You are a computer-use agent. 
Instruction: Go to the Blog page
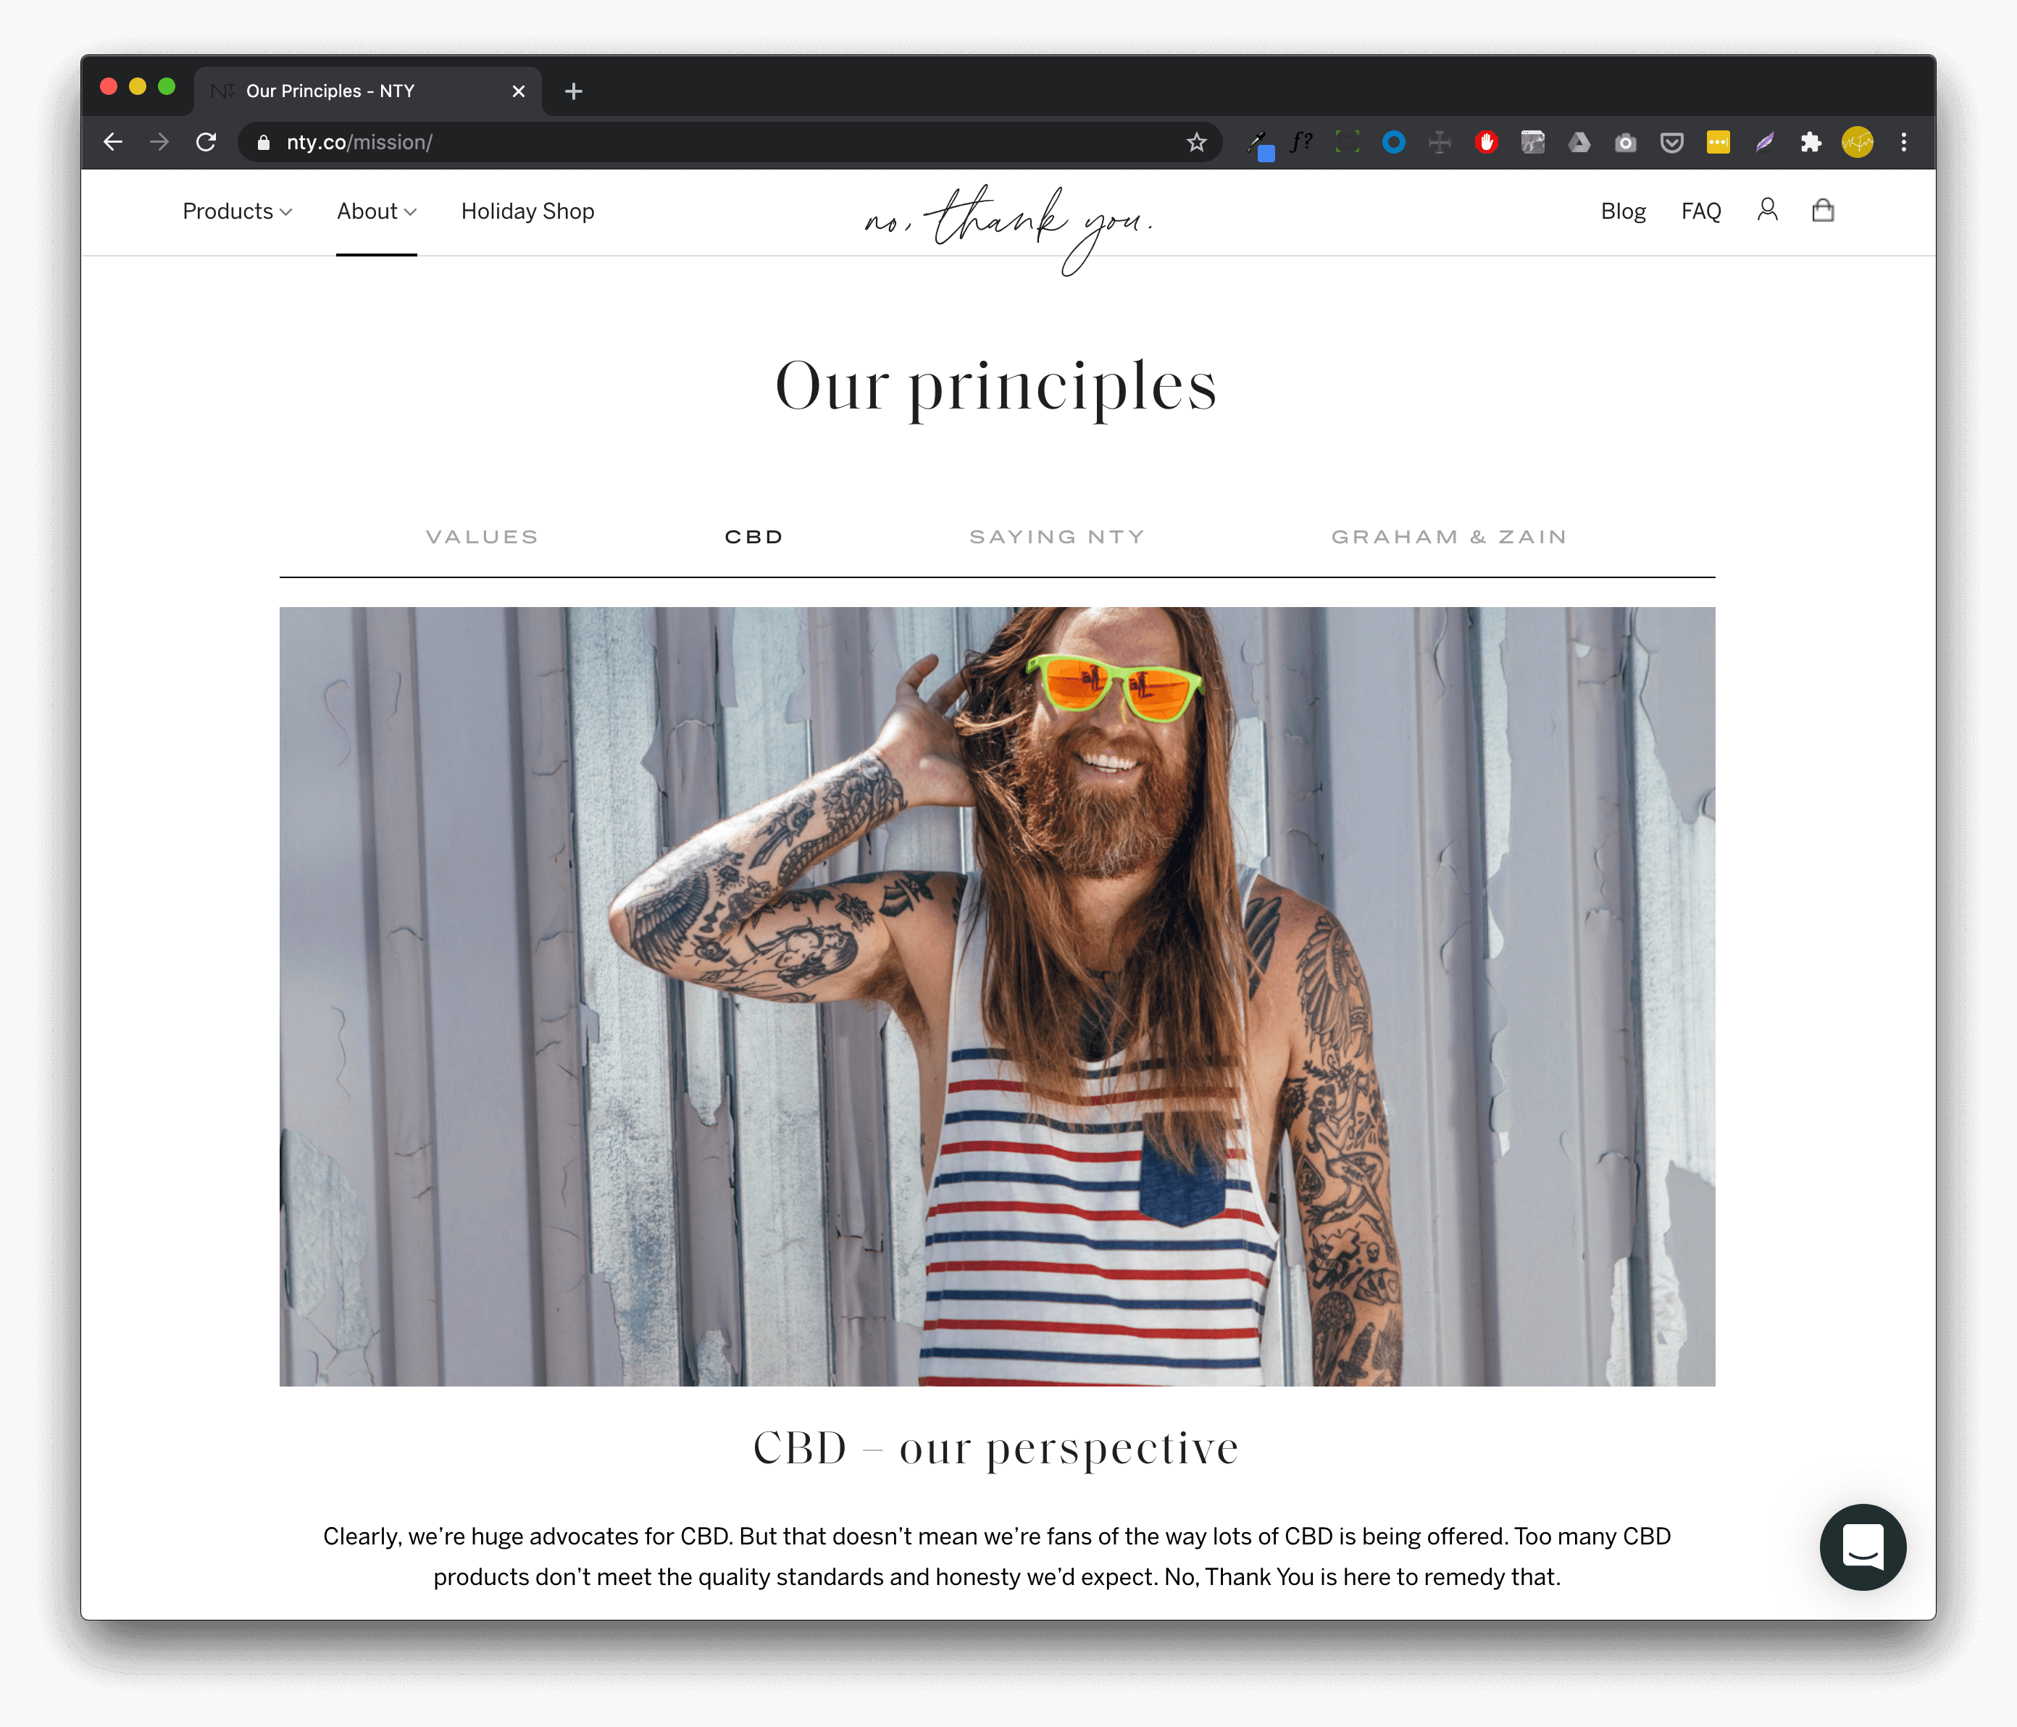tap(1623, 212)
